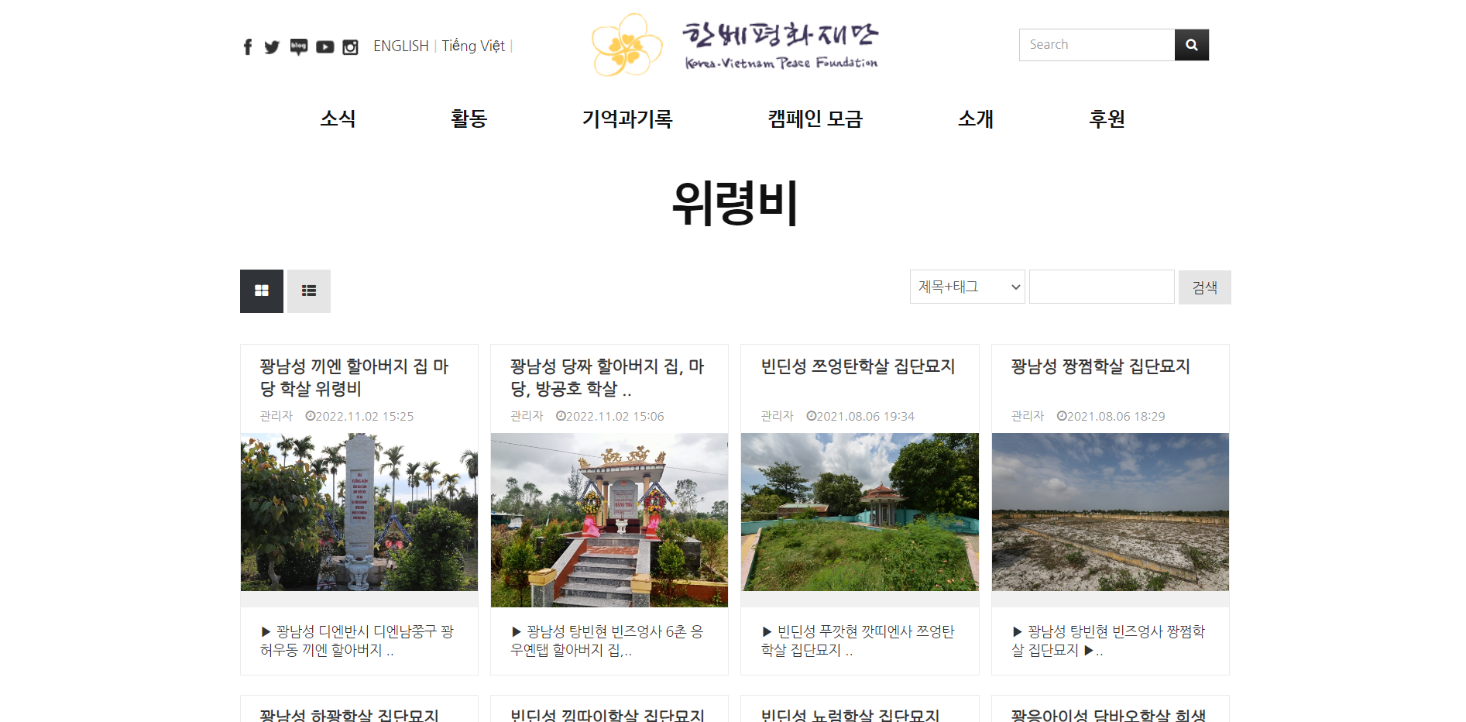Click the board keyword input field
The height and width of the screenshot is (722, 1466).
tap(1101, 287)
